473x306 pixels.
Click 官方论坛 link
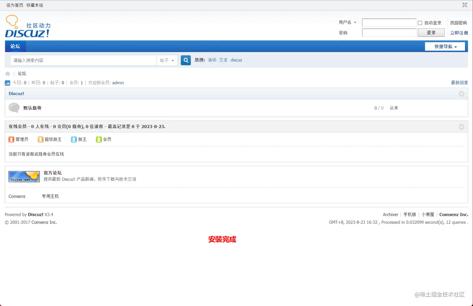[53, 173]
